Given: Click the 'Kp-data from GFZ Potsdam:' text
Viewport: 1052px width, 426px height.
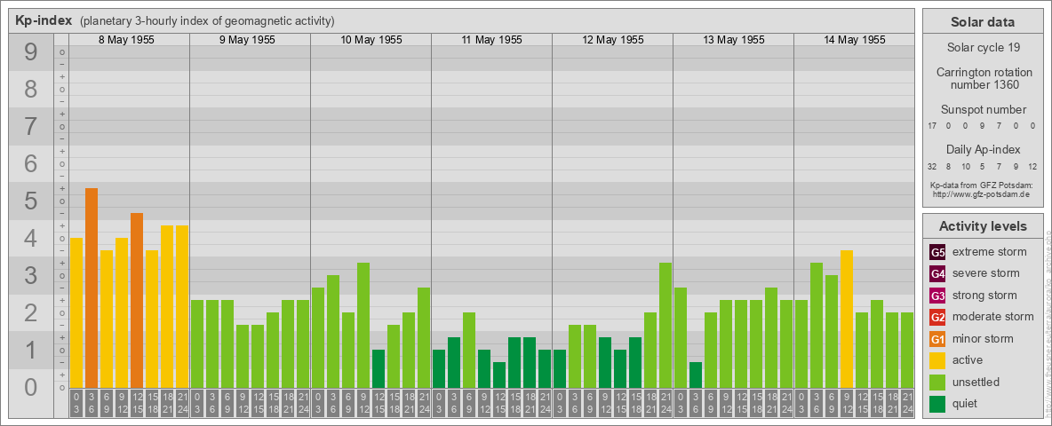Looking at the screenshot, I should pos(983,185).
